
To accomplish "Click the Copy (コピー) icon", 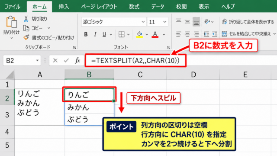I will tap(26, 28).
